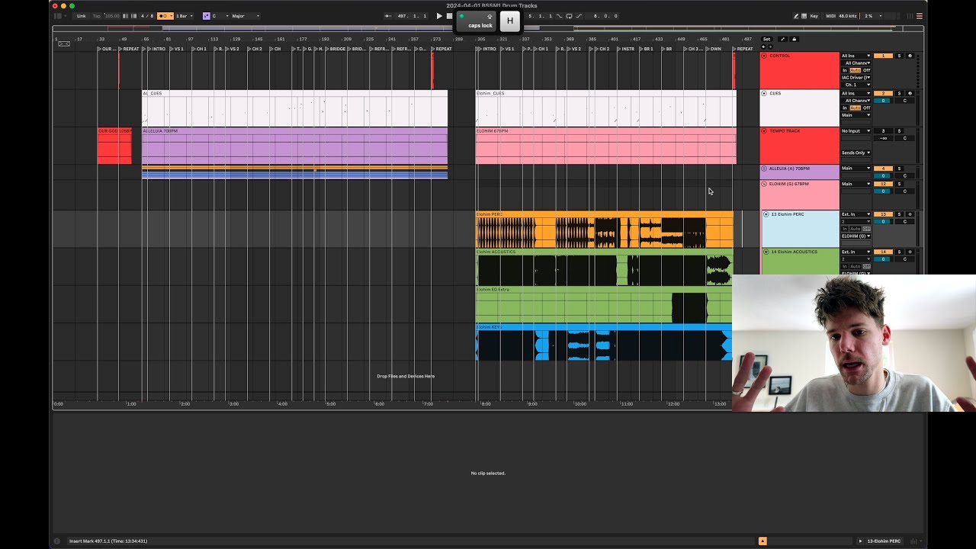Click the play triangle beside 13-Elohim PERC at bottom
Image resolution: width=976 pixels, height=549 pixels.
pos(861,541)
